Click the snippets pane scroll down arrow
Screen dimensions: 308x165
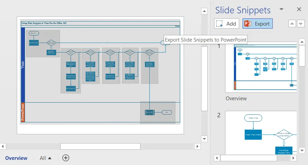click(x=302, y=150)
